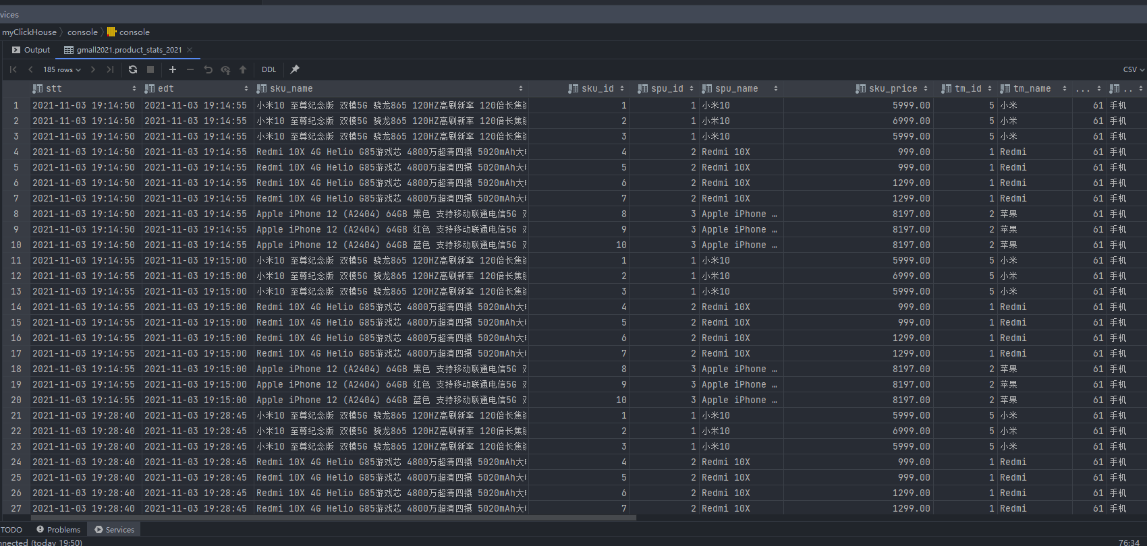Toggle sort arrows on tm_name column
Screen dimensions: 1147x546
coord(1065,88)
